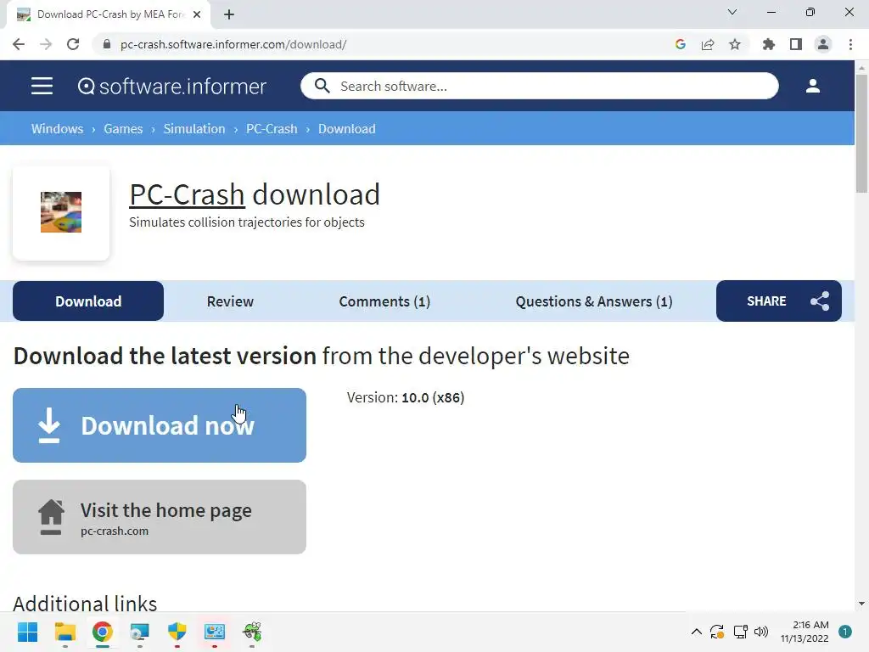
Task: Click Simulates collision trajectories description text
Action: (247, 222)
